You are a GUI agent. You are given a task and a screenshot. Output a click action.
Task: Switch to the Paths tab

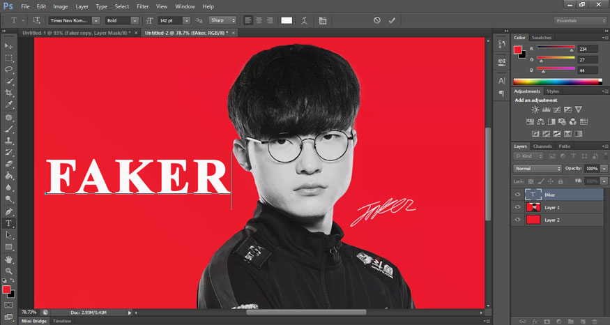[x=564, y=146]
